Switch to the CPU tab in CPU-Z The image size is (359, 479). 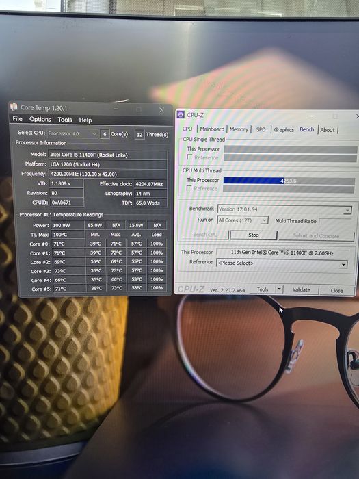coord(187,129)
